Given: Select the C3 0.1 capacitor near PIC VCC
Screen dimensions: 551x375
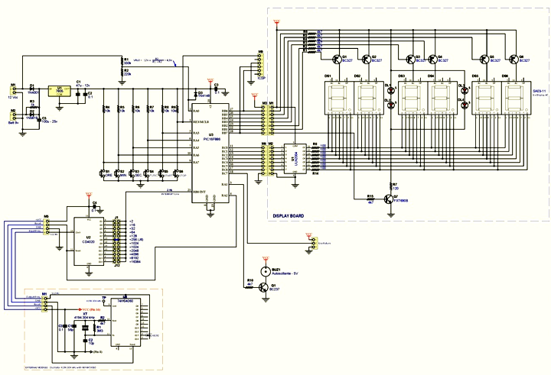Looking at the screenshot, I should [x=216, y=89].
